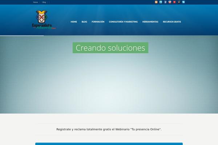218x145 pixels.
Task: Open the YouTube channel icon
Action: (170, 2)
